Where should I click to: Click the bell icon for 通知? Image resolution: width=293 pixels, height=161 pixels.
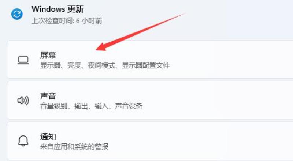(x=23, y=141)
